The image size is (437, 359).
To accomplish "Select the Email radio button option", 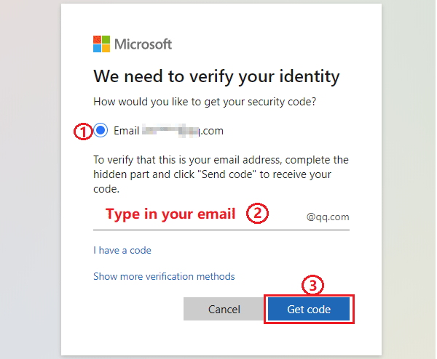I will point(101,130).
